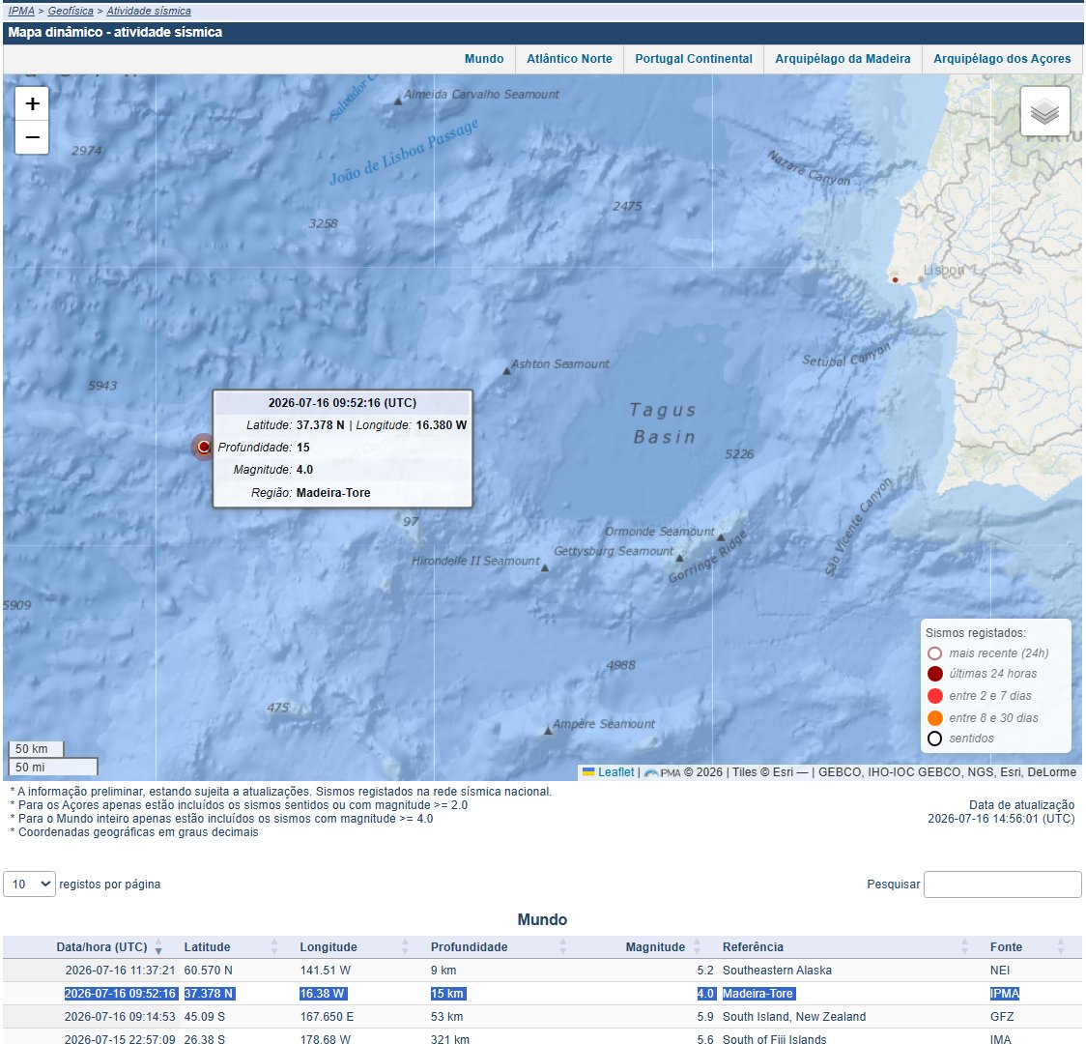Select the small red marker near Lisbon
The image size is (1086, 1044).
(x=895, y=280)
